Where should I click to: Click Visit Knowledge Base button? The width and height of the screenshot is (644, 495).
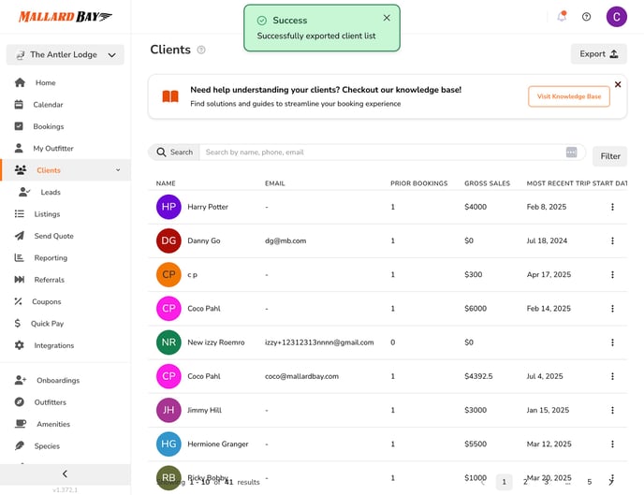(x=569, y=96)
